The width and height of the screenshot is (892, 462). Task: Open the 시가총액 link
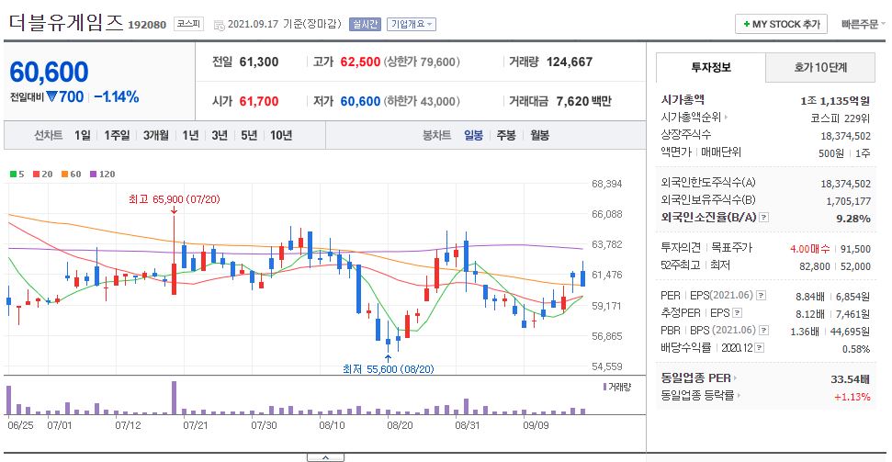point(683,99)
